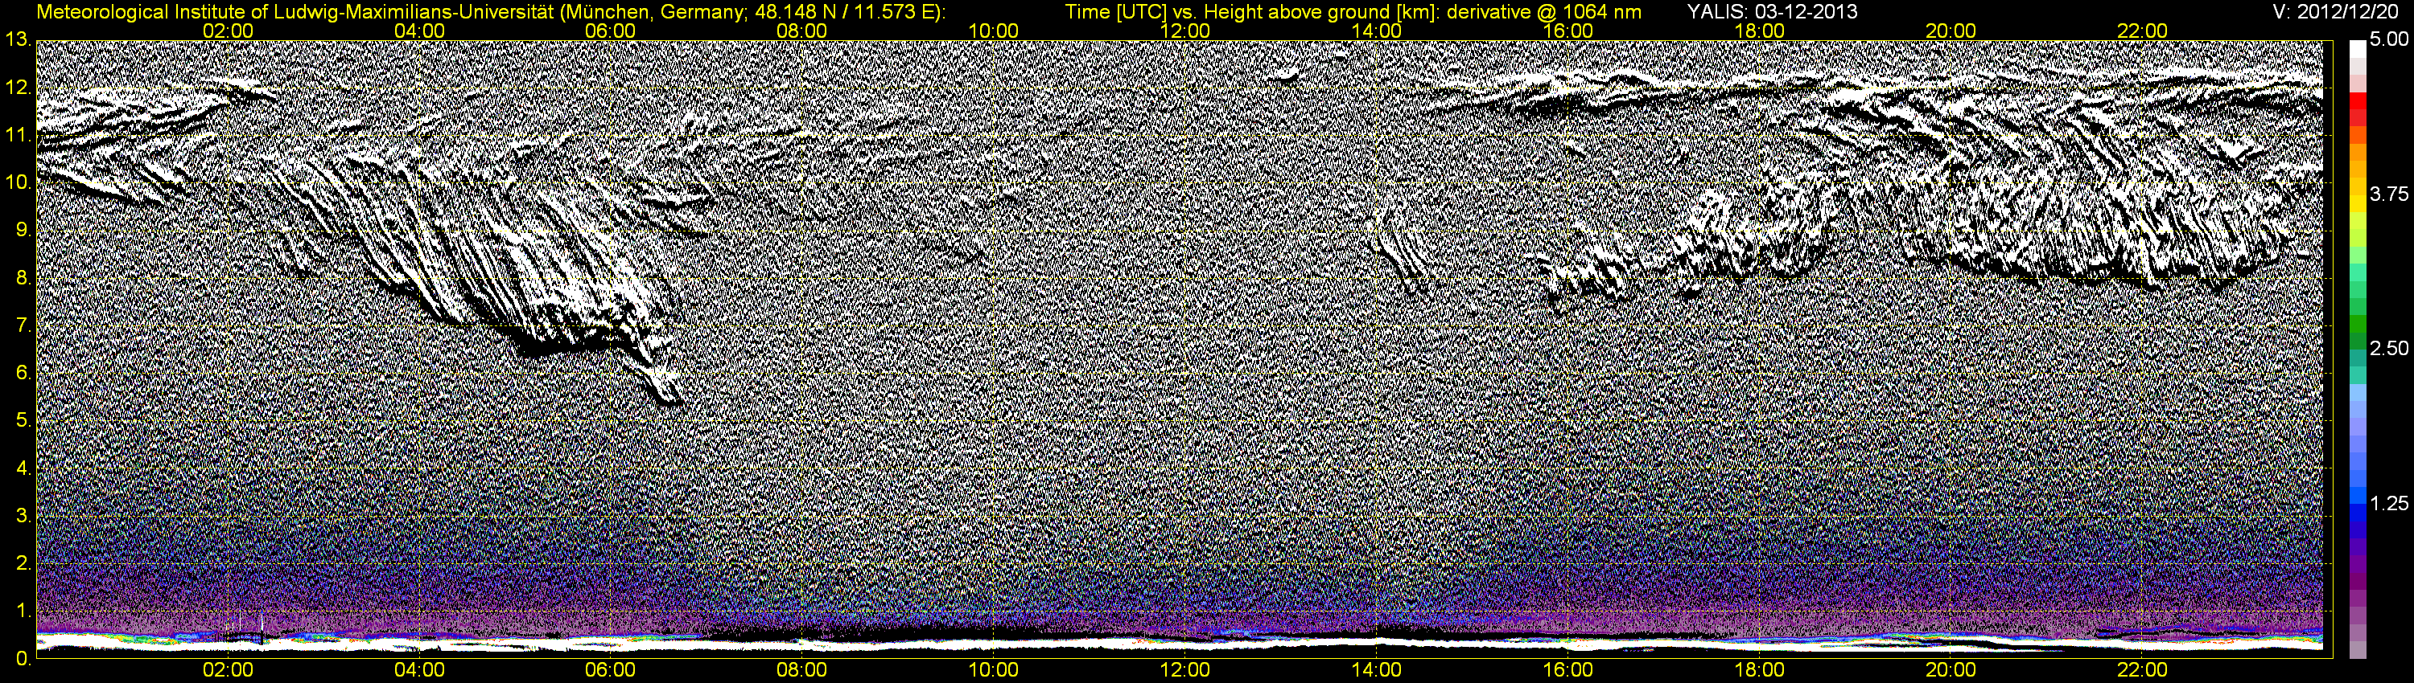The height and width of the screenshot is (683, 2414).
Task: Click the bottom time axis label 10:00
Action: coord(993,670)
